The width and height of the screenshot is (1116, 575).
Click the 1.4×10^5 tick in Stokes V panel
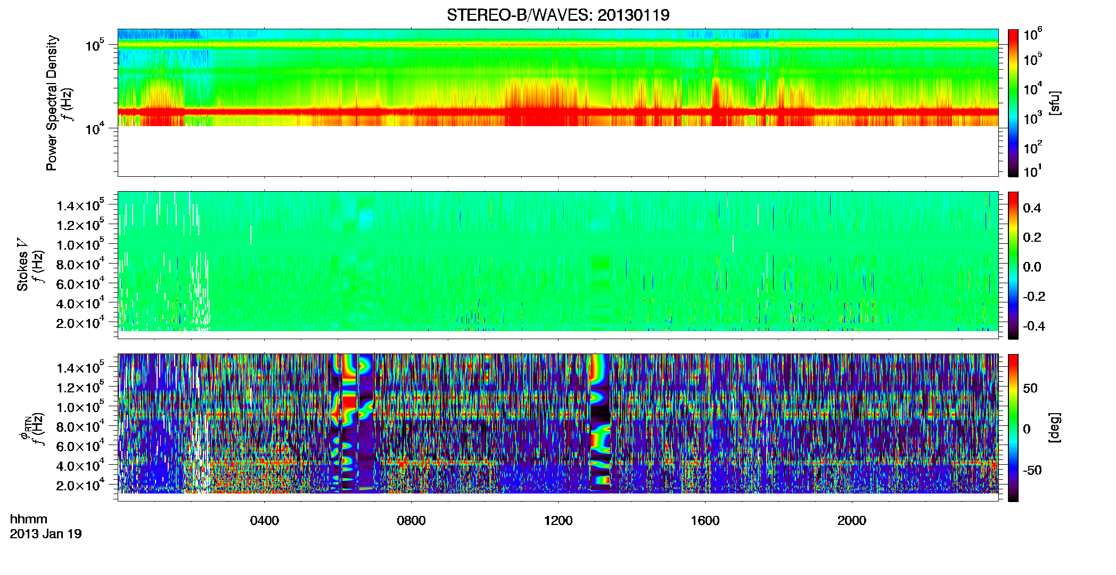80,205
